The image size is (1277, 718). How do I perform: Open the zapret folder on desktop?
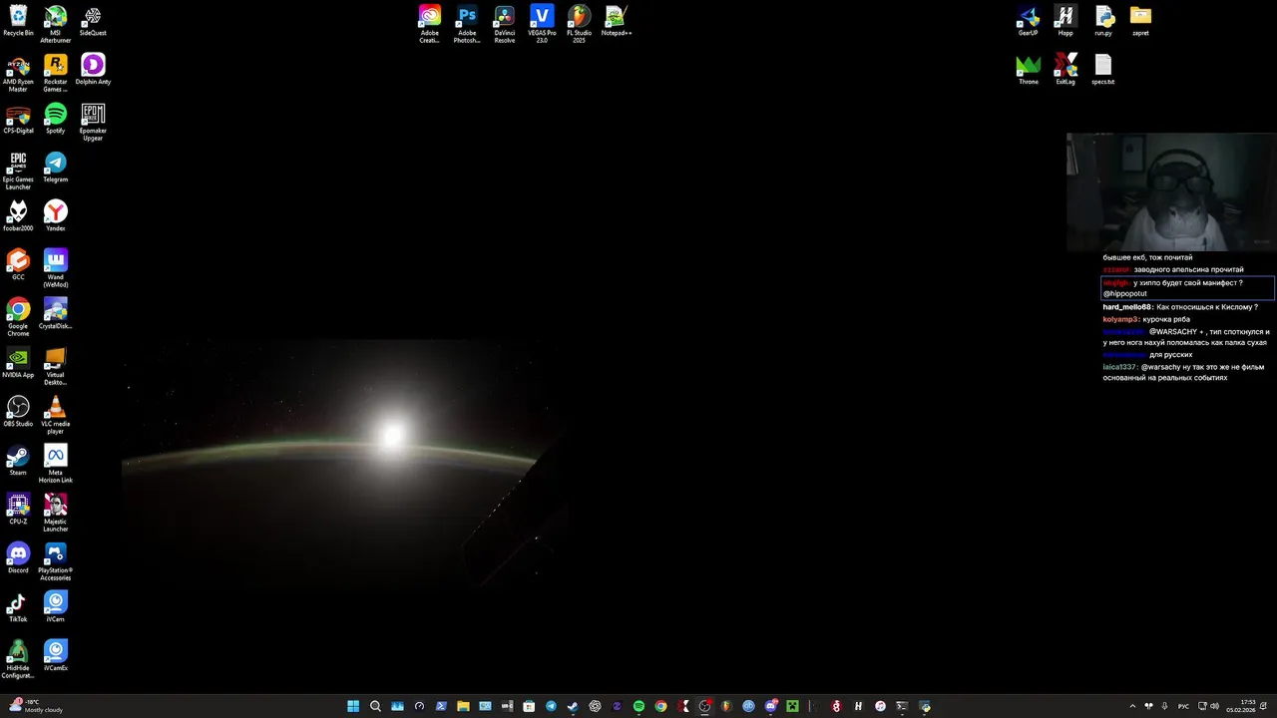click(1140, 21)
